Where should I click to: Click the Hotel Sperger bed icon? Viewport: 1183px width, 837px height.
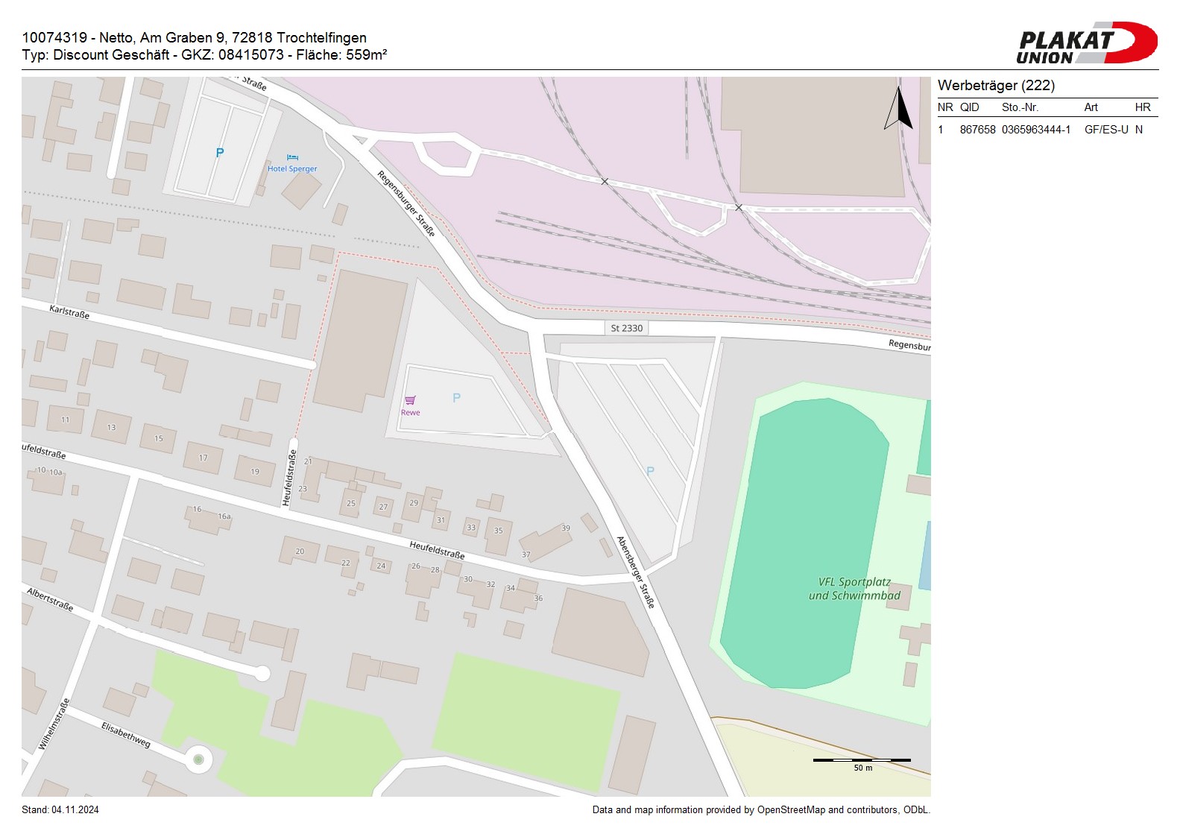(x=292, y=158)
